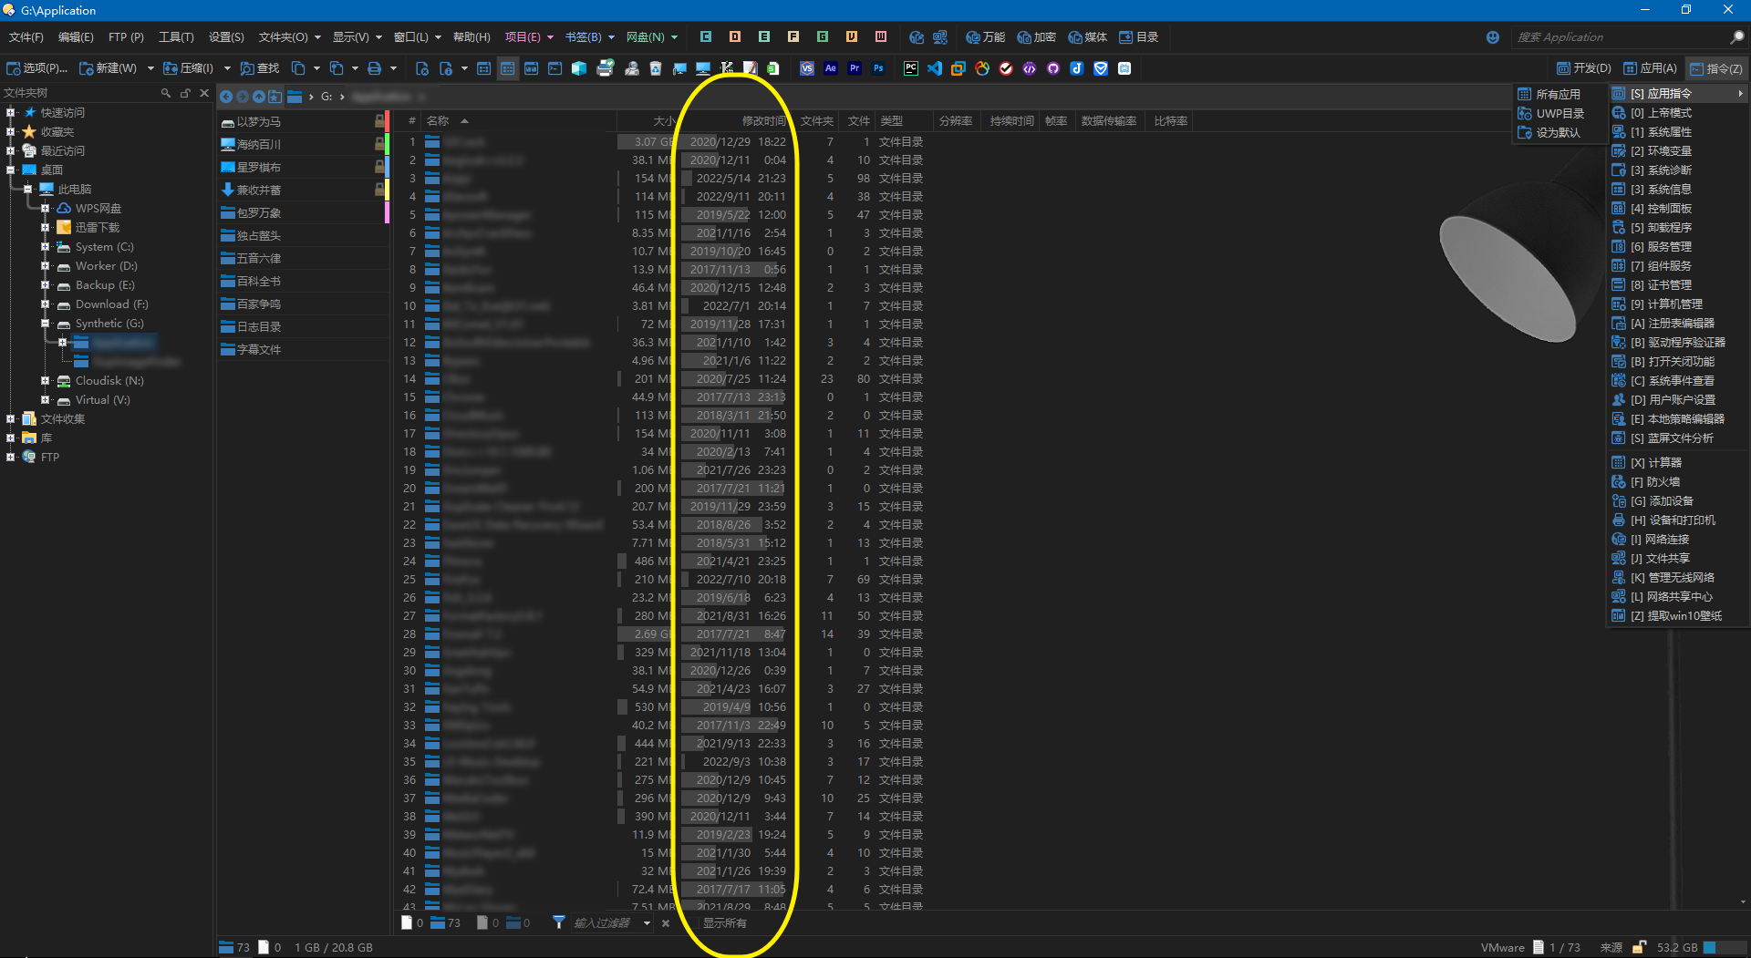The width and height of the screenshot is (1751, 958).
Task: Click the filter funnel icon
Action: (558, 922)
